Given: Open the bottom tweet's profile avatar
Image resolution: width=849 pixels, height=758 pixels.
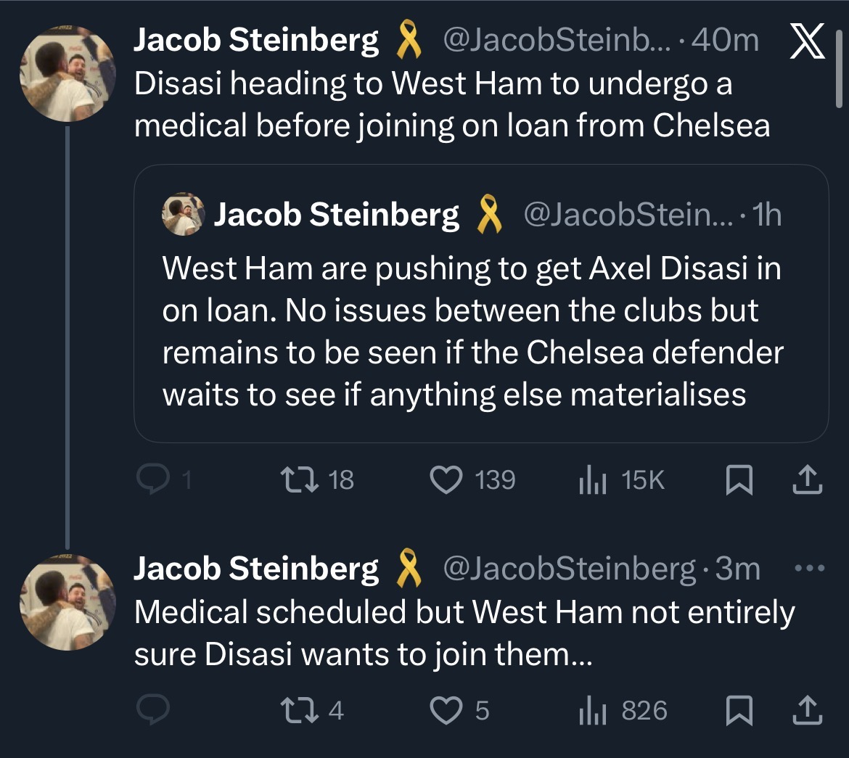Looking at the screenshot, I should (67, 603).
